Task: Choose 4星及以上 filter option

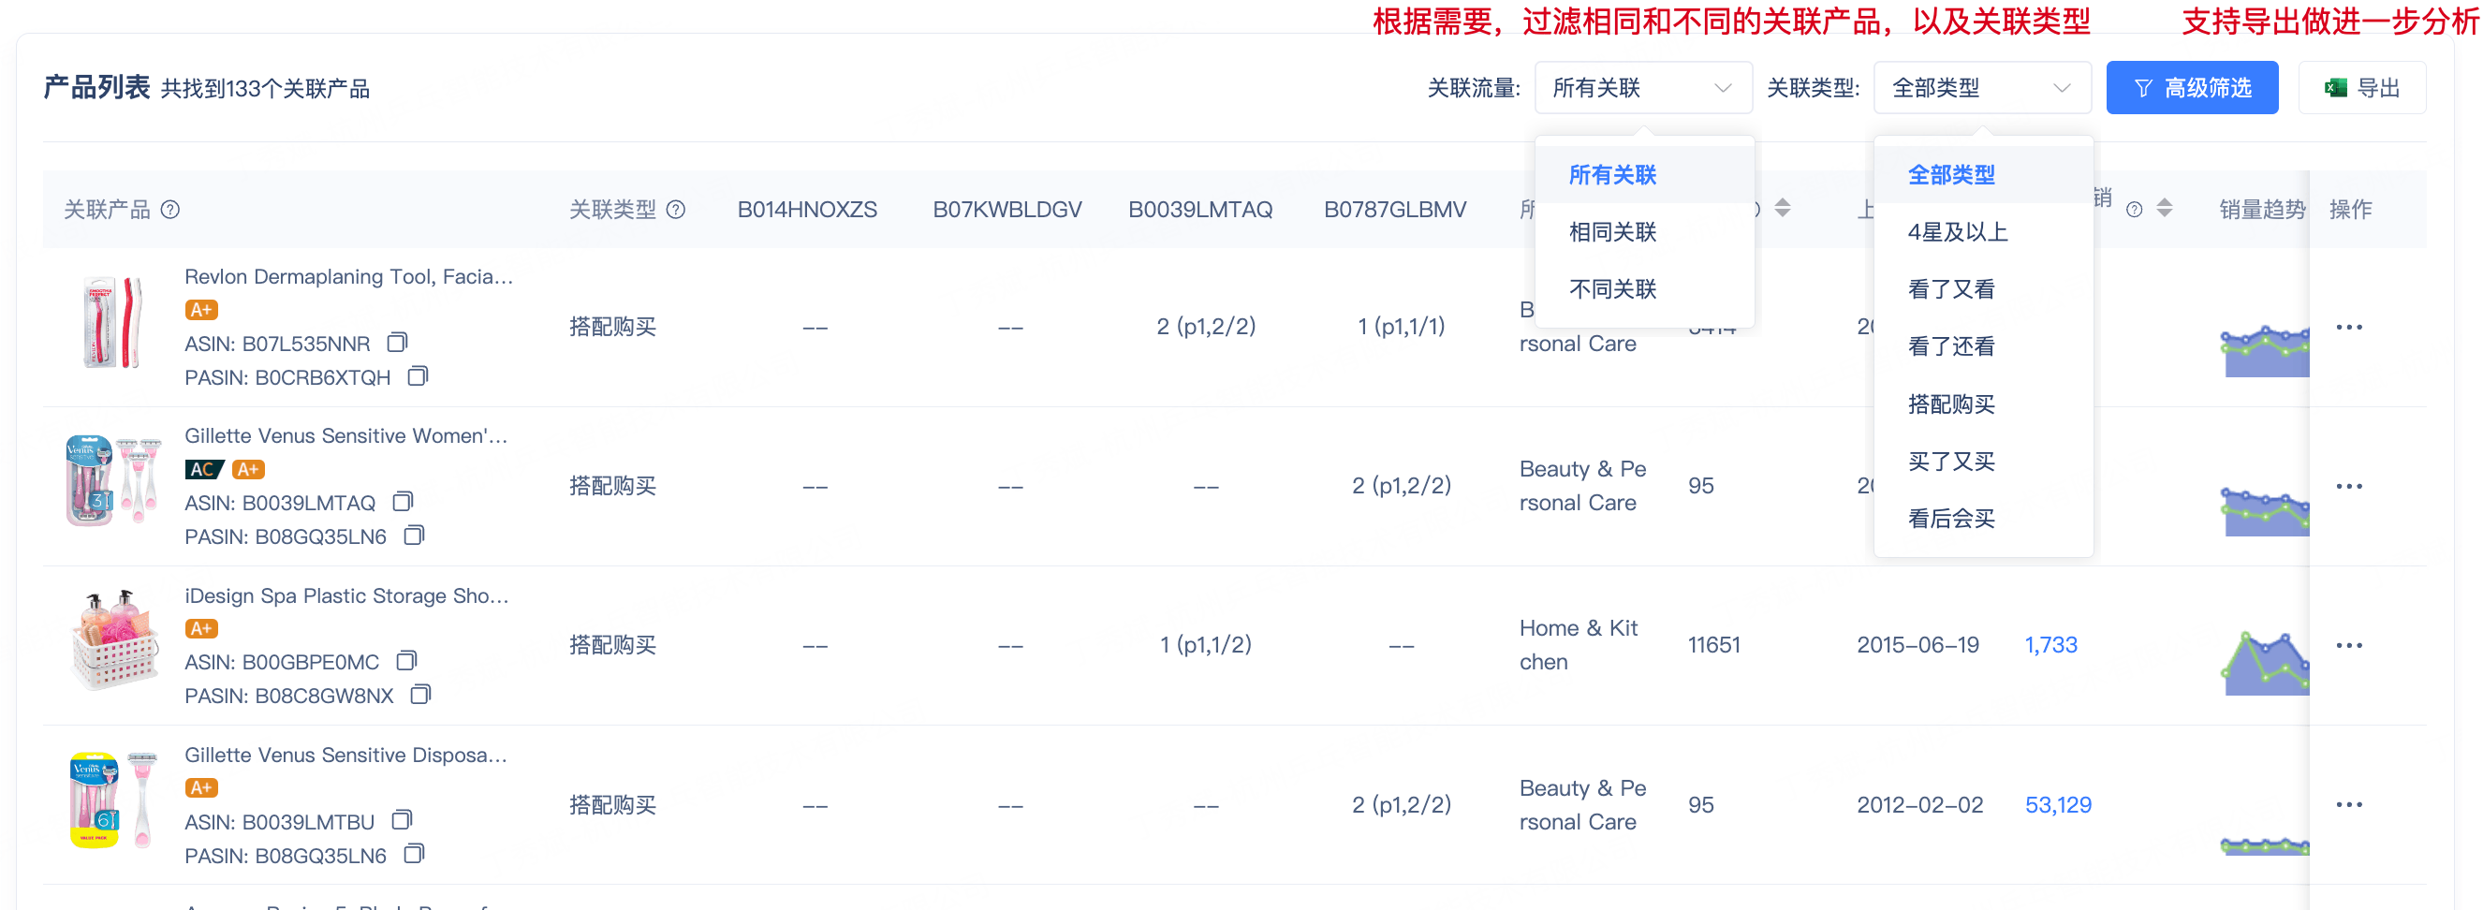Action: [x=1984, y=231]
